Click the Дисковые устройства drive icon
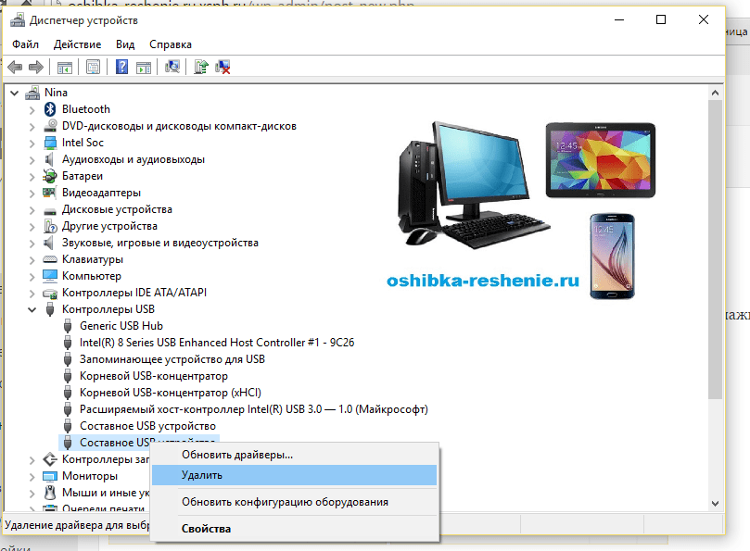Screen dimensions: 750x551 pos(50,210)
